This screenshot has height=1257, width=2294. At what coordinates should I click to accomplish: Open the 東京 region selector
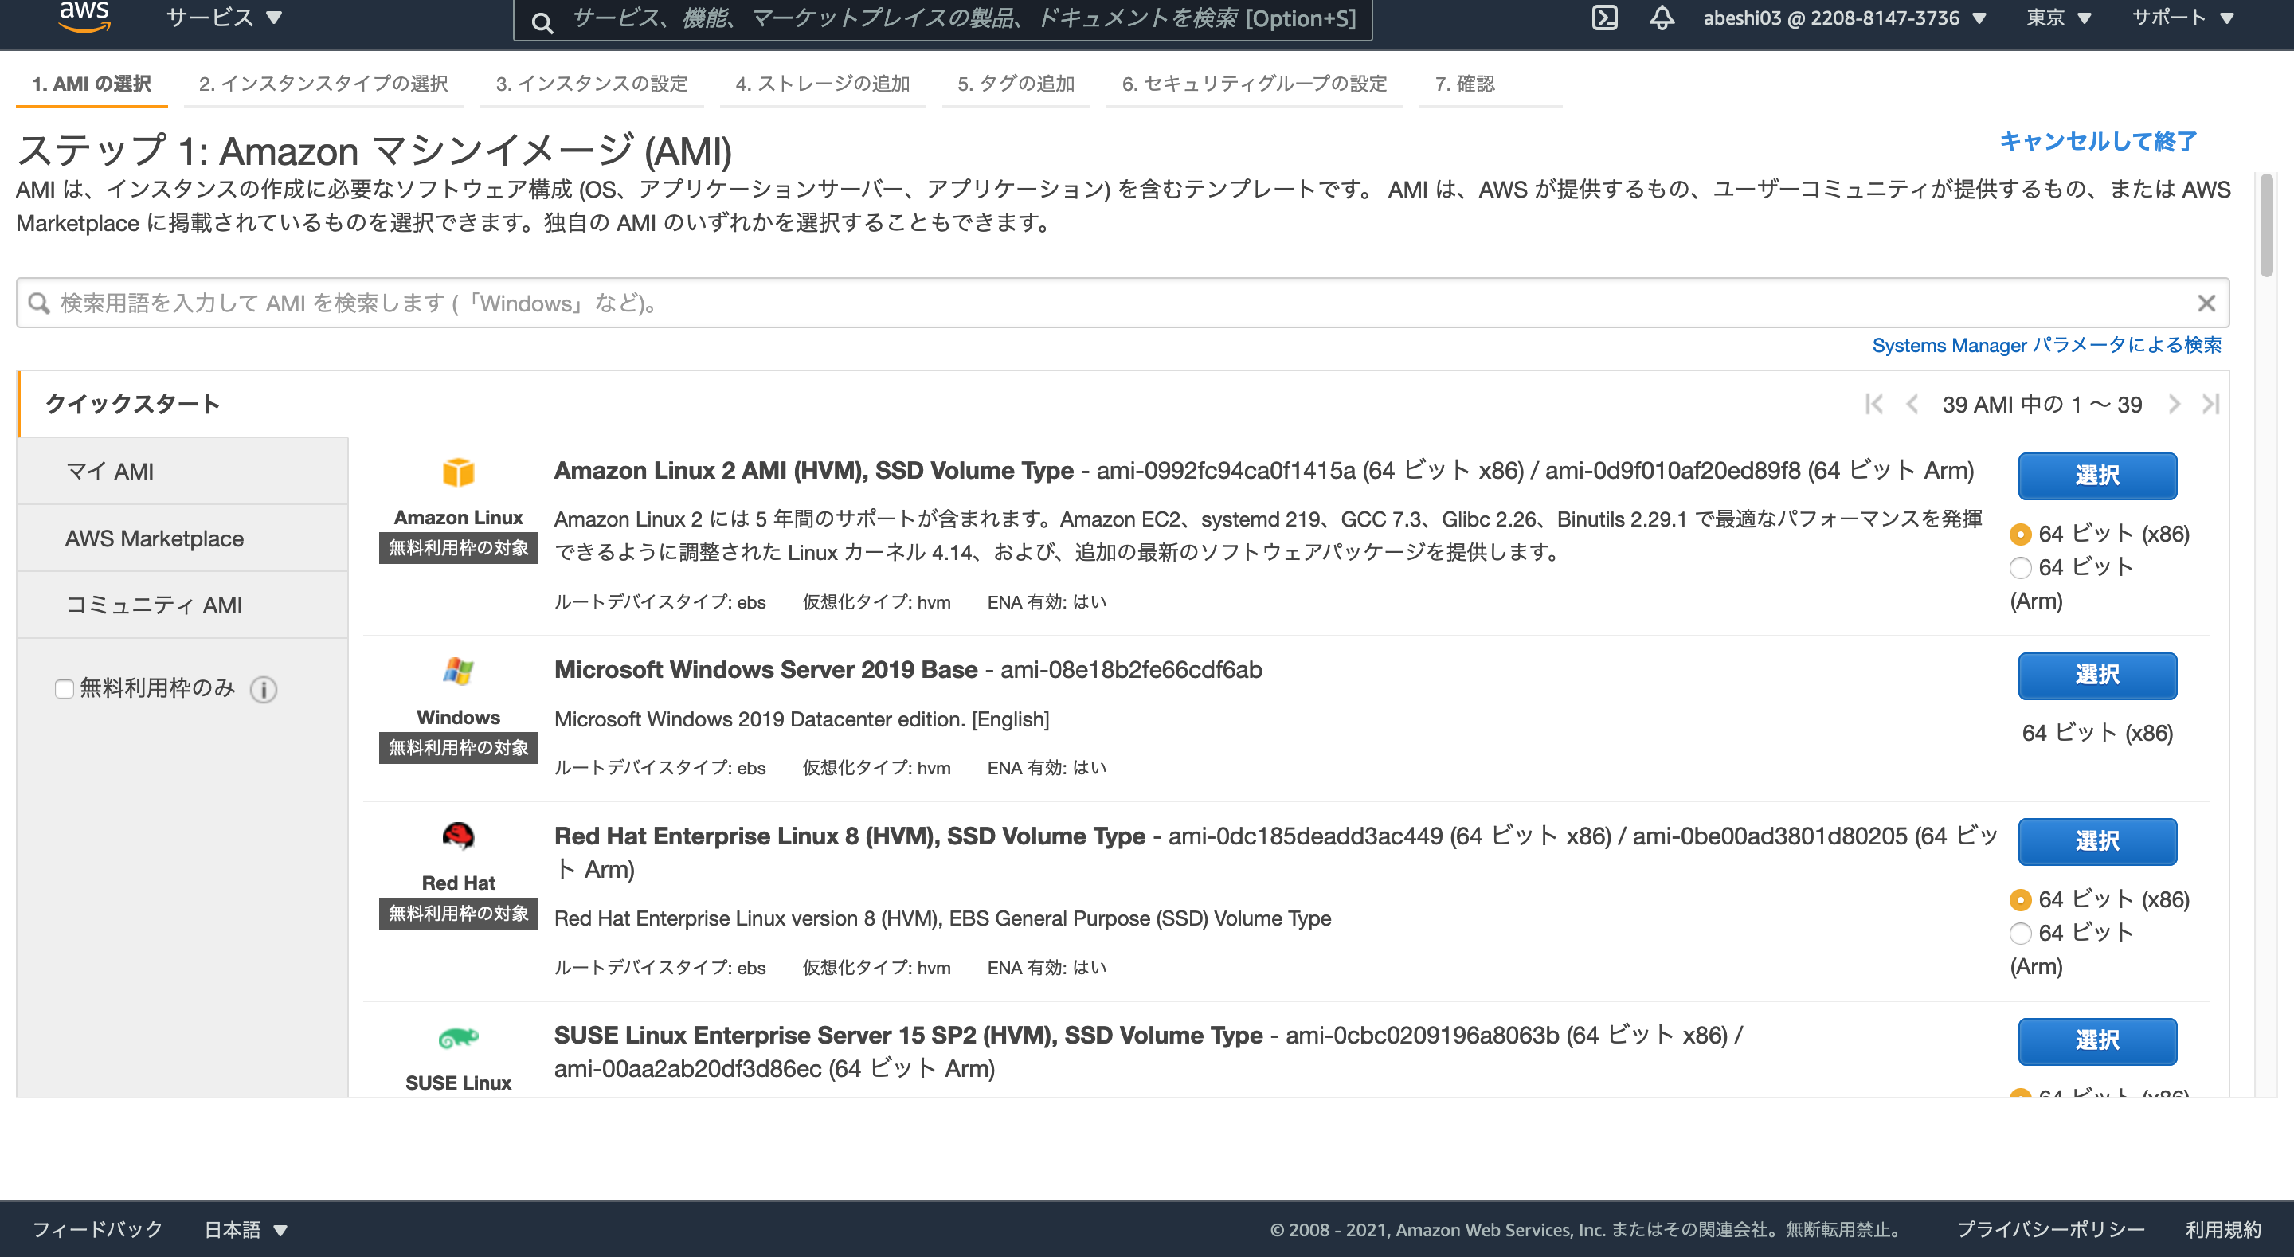click(x=2057, y=17)
